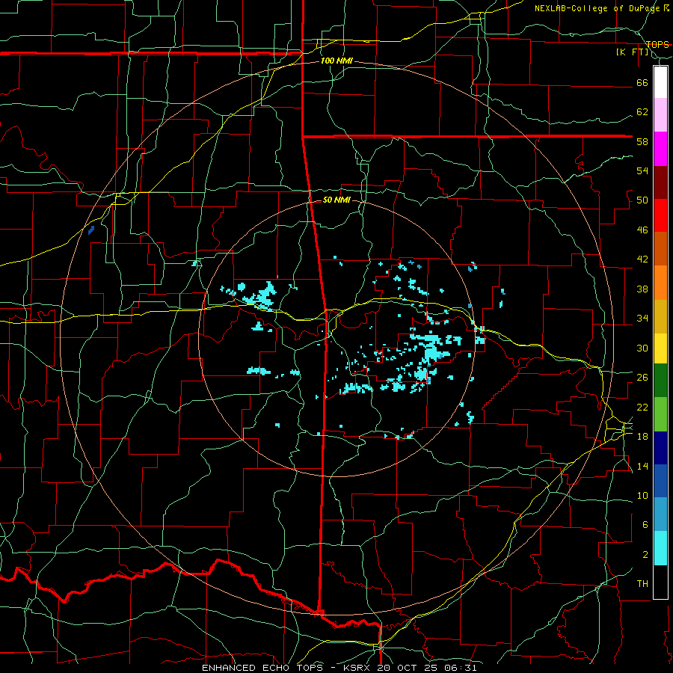Screen dimensions: 673x673
Task: Click the light green legend swatch
Action: [660, 414]
